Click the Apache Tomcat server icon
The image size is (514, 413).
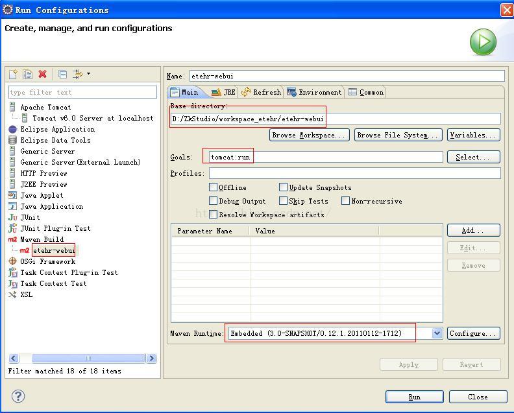(x=12, y=107)
